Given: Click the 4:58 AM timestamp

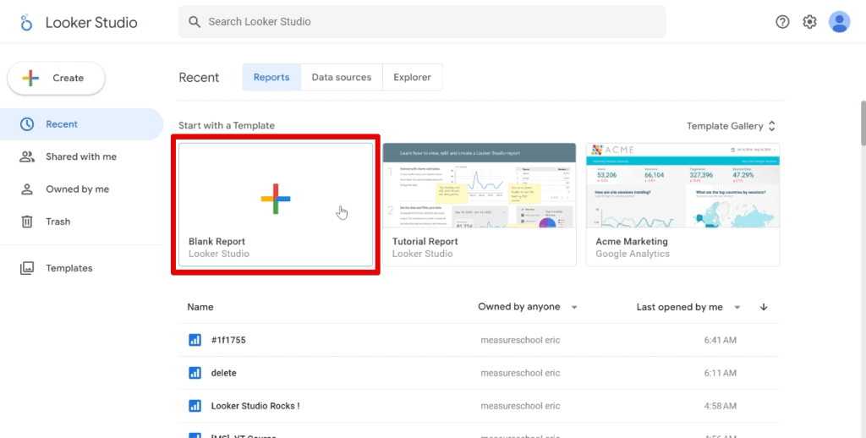Looking at the screenshot, I should coord(721,406).
